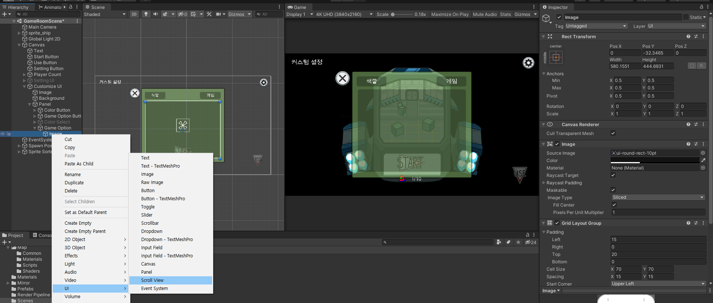Screen dimensions: 713x303
Task: Click the Project panel search field
Action: (437, 242)
